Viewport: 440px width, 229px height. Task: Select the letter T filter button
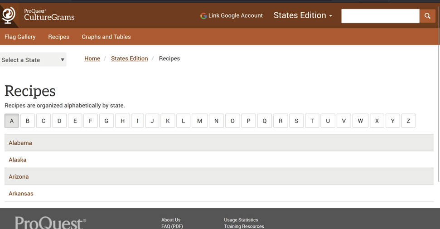(x=312, y=121)
